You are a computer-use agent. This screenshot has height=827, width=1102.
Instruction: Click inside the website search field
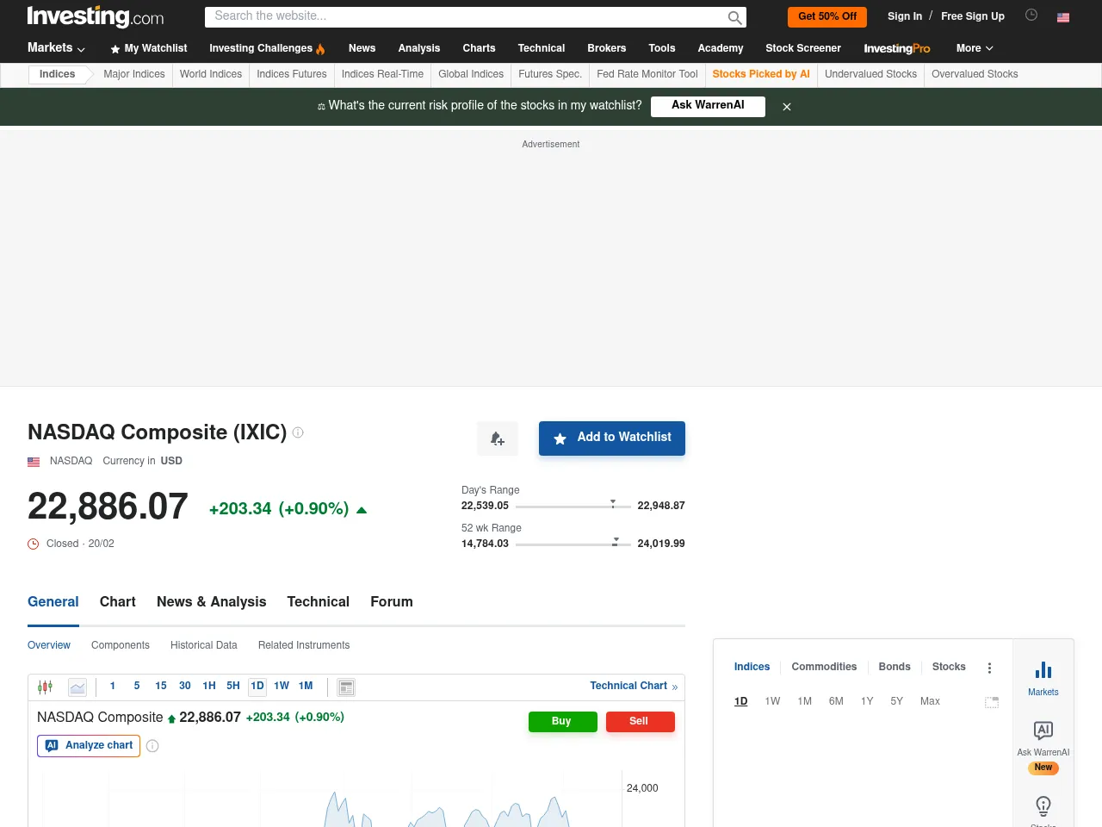click(474, 16)
